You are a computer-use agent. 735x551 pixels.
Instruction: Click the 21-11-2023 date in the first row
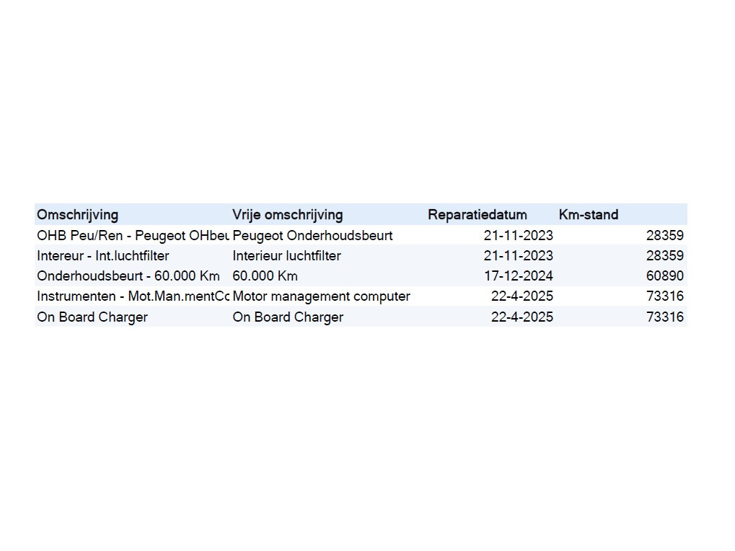(519, 235)
